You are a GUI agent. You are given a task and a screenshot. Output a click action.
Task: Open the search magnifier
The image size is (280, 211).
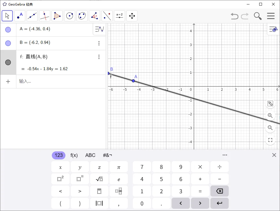pyautogui.click(x=258, y=16)
